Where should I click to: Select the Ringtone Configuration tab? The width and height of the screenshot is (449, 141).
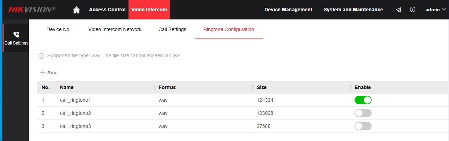(229, 29)
